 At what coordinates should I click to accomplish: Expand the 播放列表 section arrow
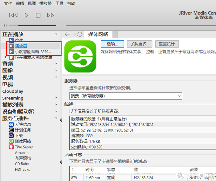pyautogui.click(x=56, y=104)
